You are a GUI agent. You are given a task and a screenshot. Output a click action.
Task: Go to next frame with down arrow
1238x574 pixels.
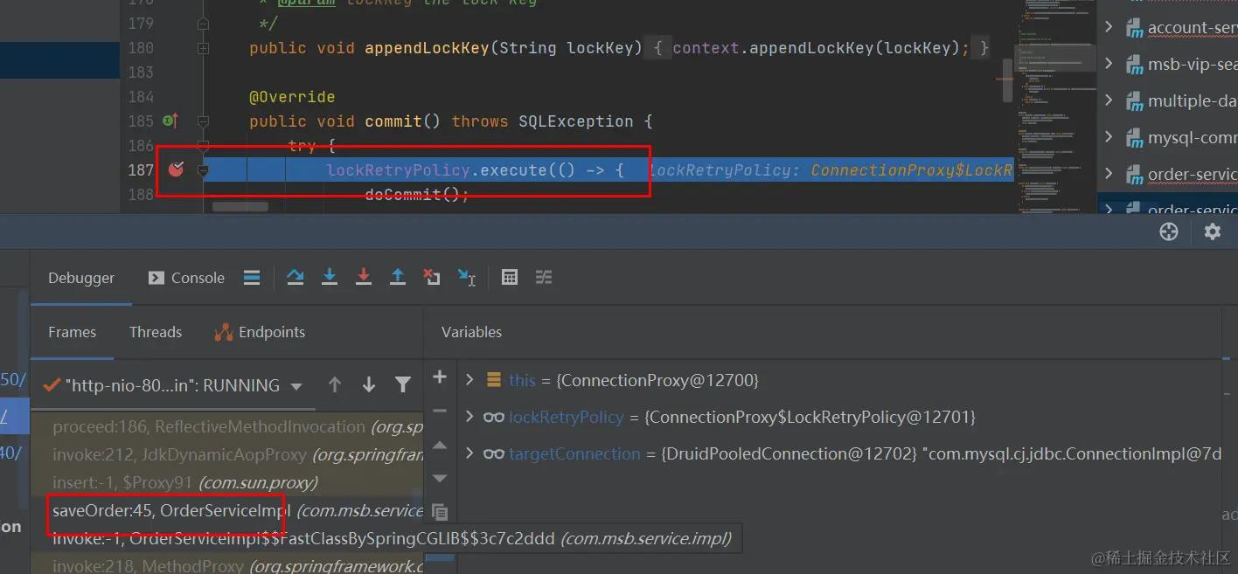click(x=369, y=384)
